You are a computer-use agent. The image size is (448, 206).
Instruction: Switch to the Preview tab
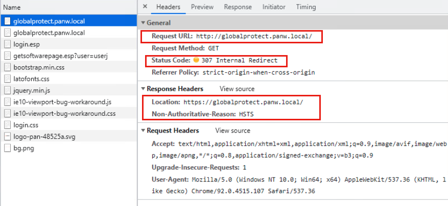point(202,7)
